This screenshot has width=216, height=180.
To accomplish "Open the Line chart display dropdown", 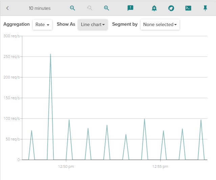I will pyautogui.click(x=93, y=25).
